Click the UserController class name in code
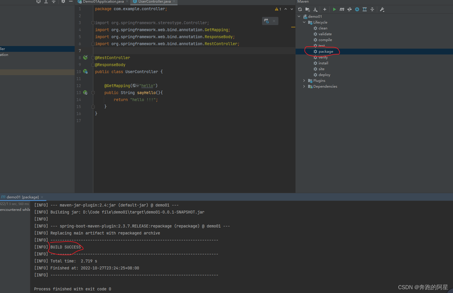This screenshot has width=453, height=293. point(142,72)
